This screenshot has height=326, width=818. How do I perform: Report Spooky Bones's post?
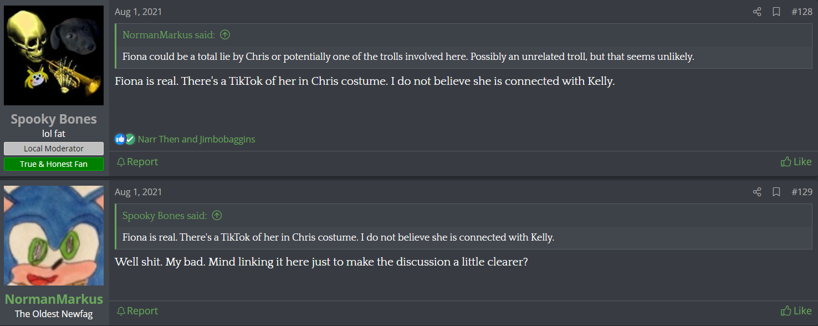click(x=137, y=162)
